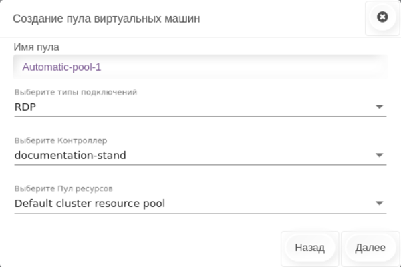Screen dimensions: 401x267
Task: Click the selected RDP connection value
Action: 25,106
